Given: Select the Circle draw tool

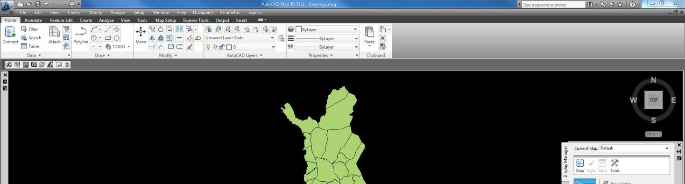Looking at the screenshot, I should tap(94, 38).
